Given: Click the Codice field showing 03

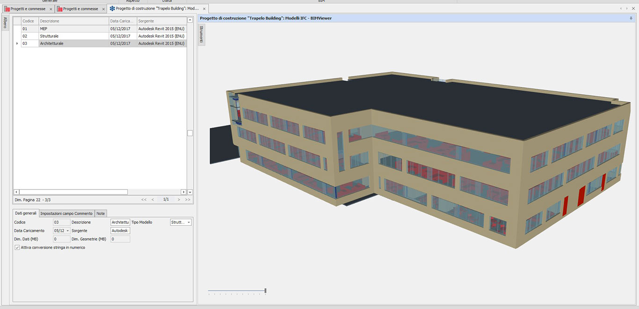Looking at the screenshot, I should [x=62, y=222].
